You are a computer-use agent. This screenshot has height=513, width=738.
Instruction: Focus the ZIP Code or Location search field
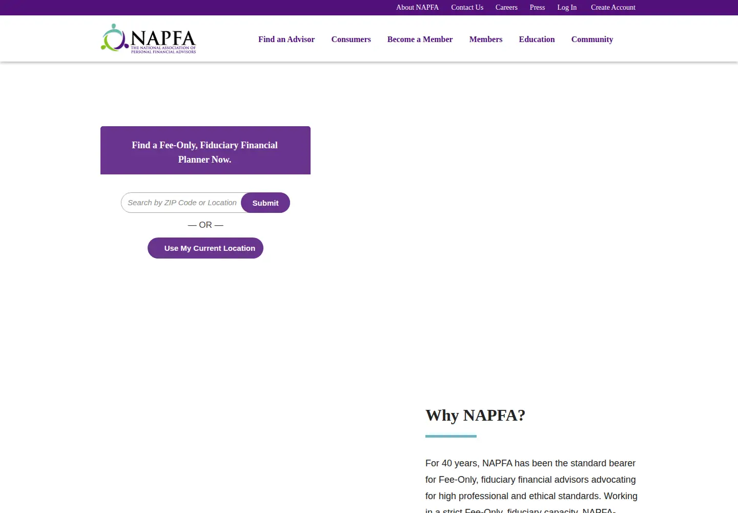click(x=181, y=203)
